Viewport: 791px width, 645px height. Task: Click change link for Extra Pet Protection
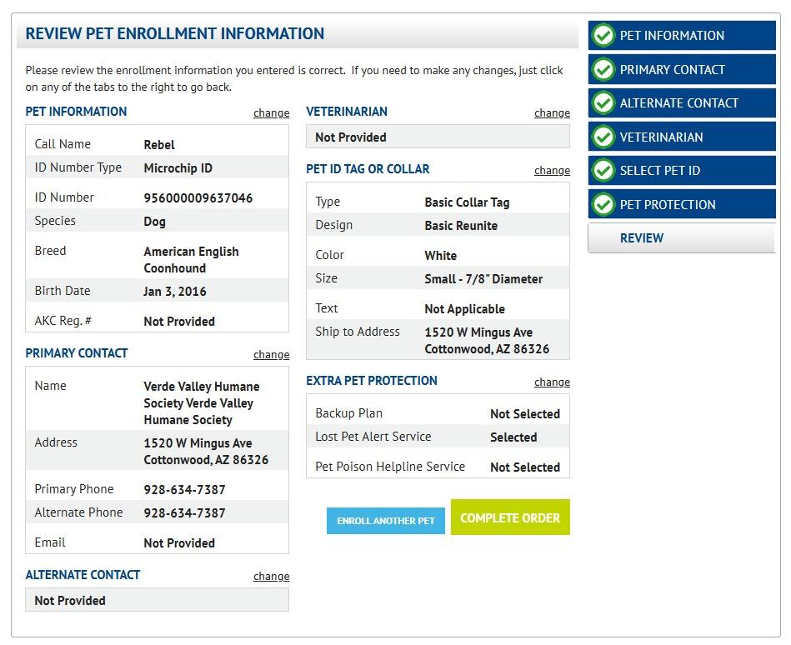[552, 382]
